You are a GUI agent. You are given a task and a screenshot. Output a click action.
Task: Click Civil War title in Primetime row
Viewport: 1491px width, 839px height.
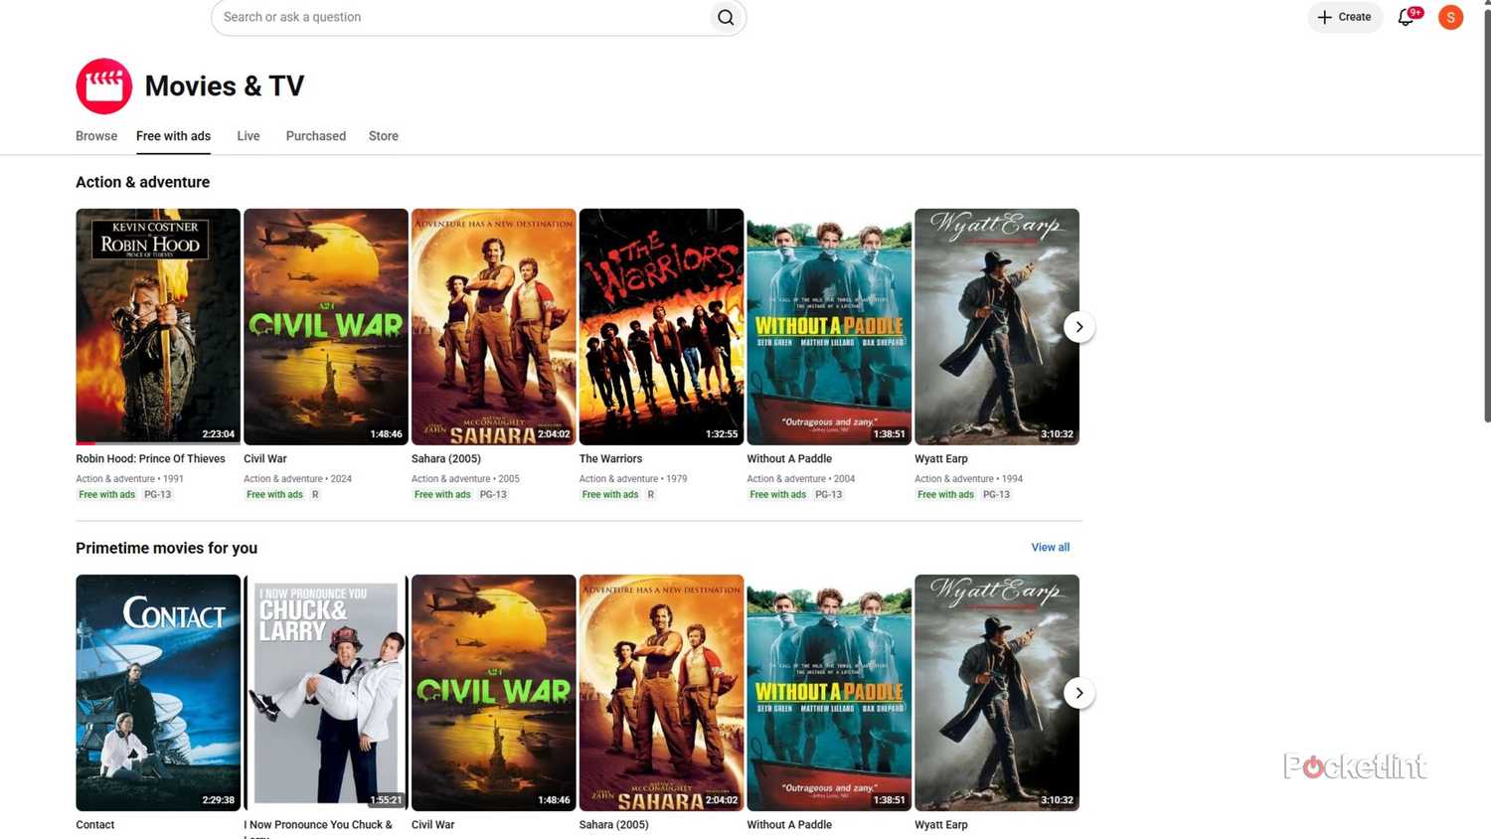(x=433, y=825)
